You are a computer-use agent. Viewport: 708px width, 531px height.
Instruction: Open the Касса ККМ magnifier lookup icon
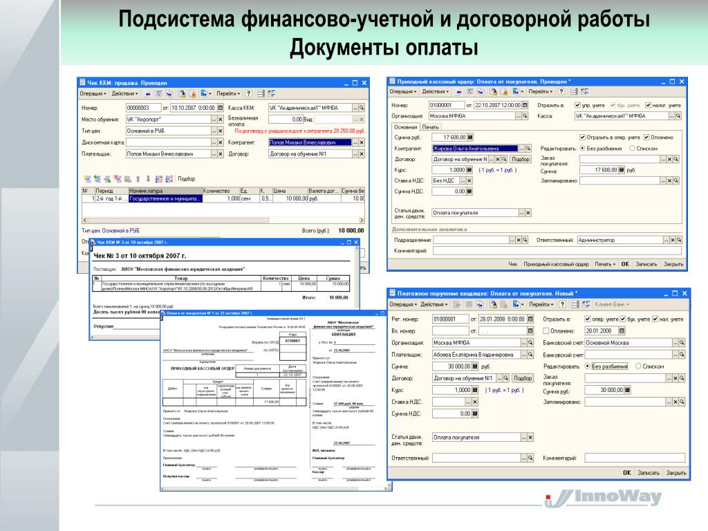click(361, 108)
